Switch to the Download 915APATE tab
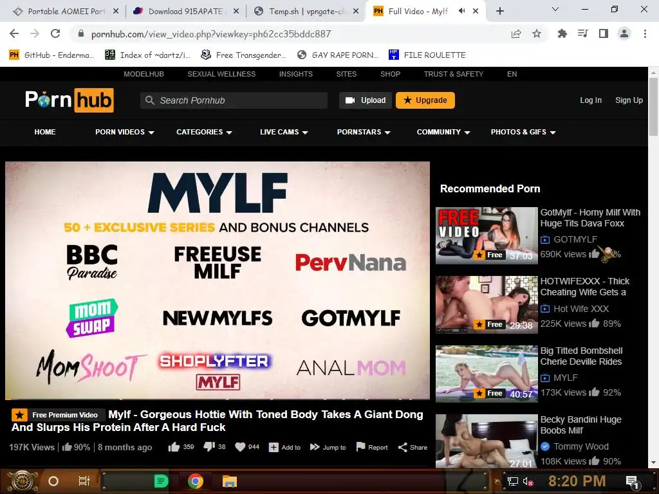 (x=185, y=12)
